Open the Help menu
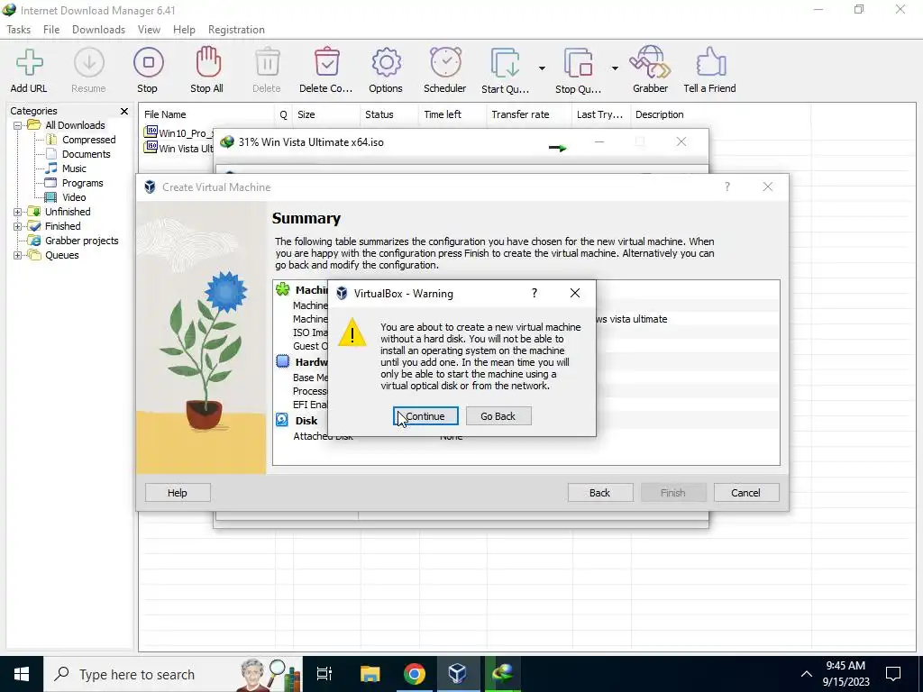 tap(184, 30)
